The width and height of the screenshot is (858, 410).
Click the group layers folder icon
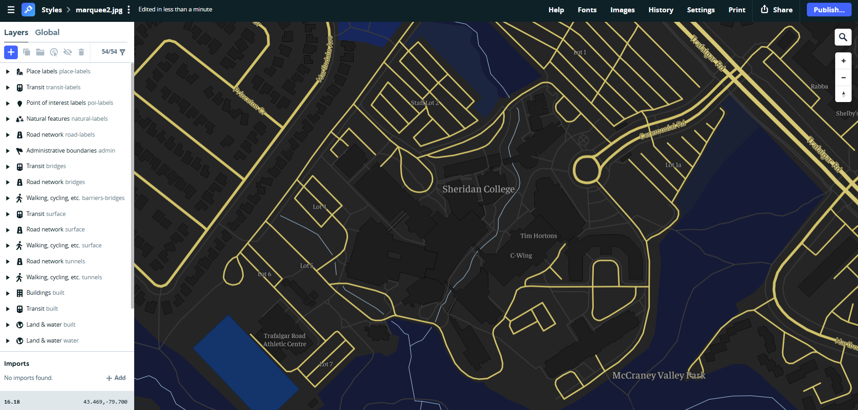tap(40, 52)
